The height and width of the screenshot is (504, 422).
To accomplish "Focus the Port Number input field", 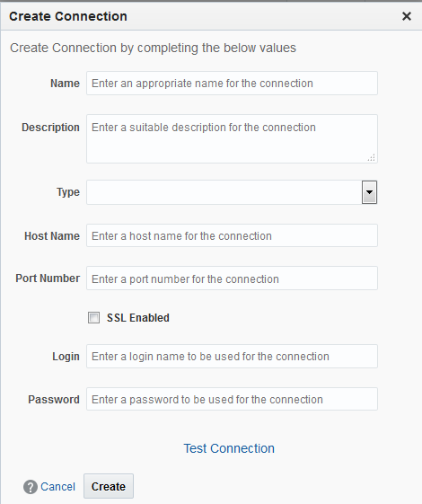I will [232, 279].
